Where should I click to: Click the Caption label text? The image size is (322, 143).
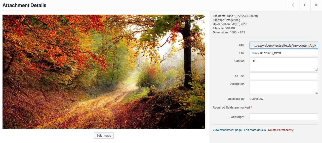tap(239, 61)
